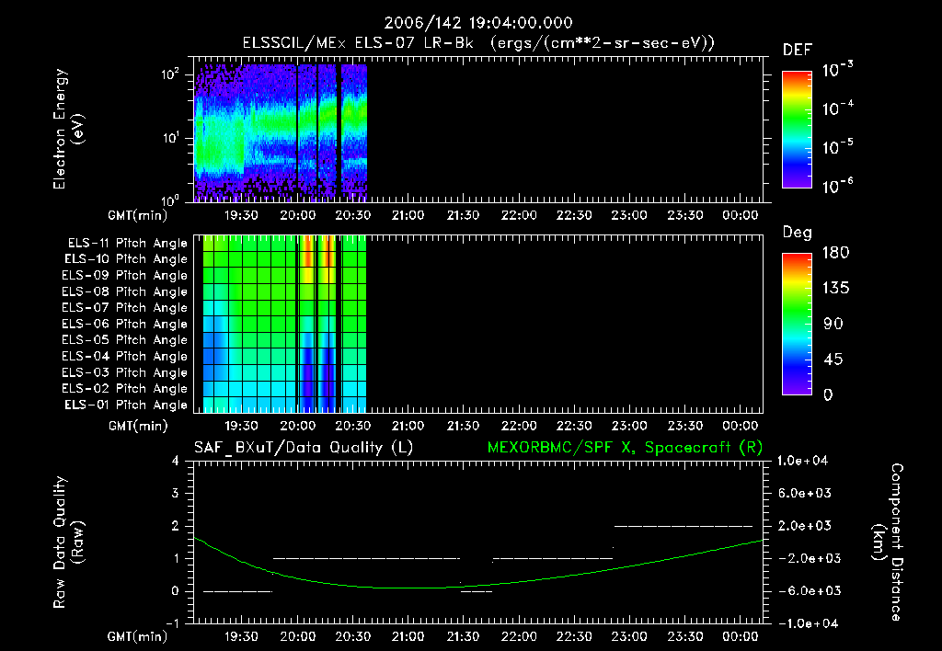Screen dimensions: 942x651
Task: Click the 10^-5 DEF scale label
Action: 837,146
